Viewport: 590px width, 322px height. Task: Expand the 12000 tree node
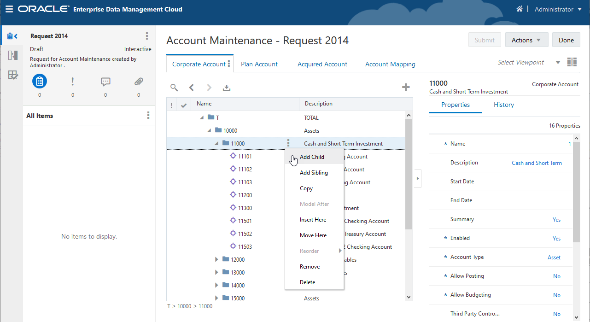point(216,259)
